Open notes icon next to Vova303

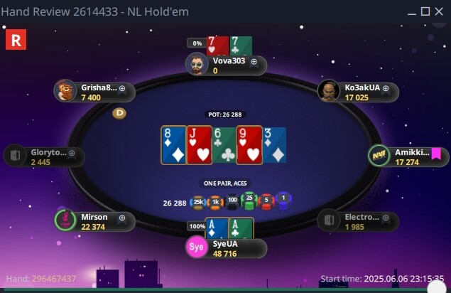(x=254, y=62)
